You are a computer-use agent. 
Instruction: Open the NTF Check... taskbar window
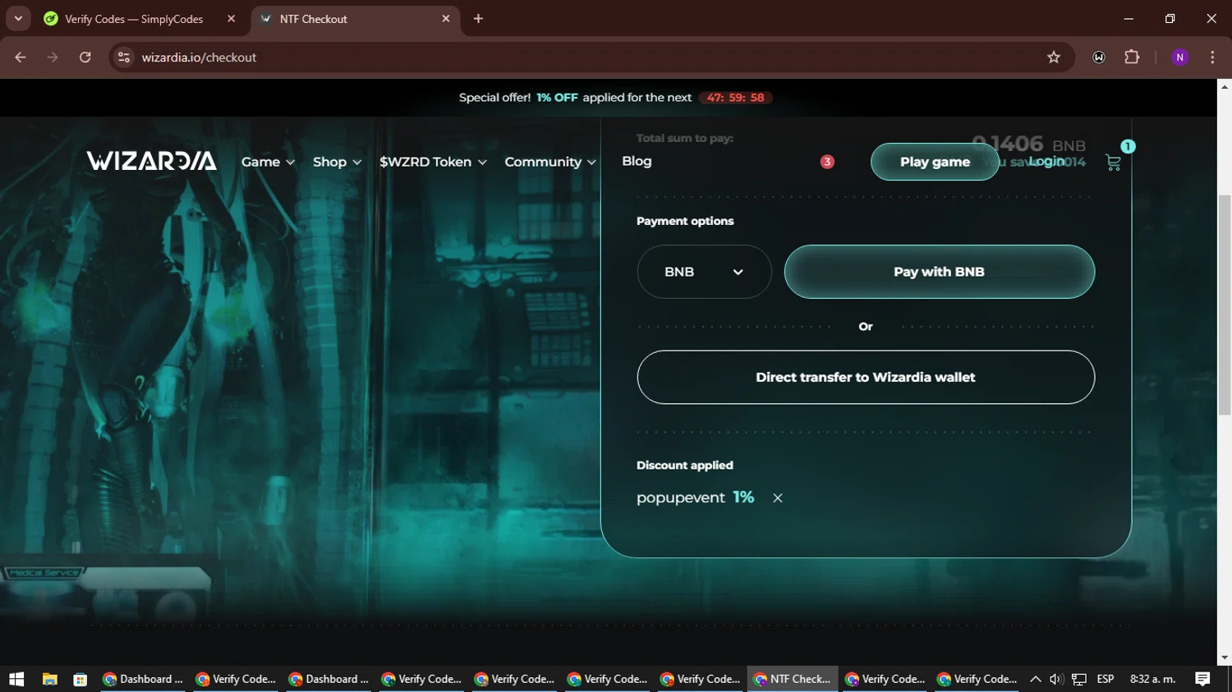tap(793, 679)
